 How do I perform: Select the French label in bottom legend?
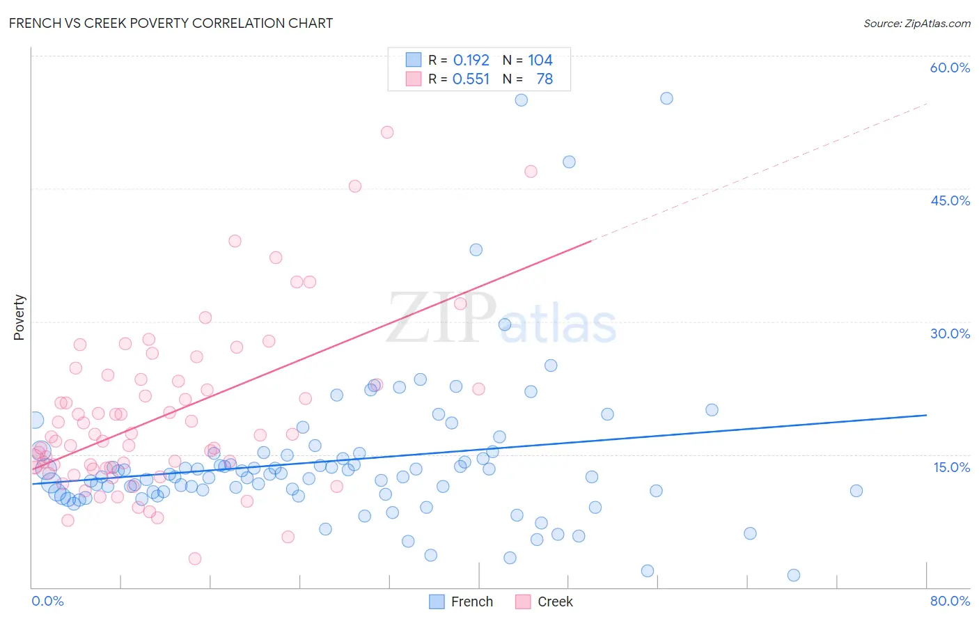point(472,602)
